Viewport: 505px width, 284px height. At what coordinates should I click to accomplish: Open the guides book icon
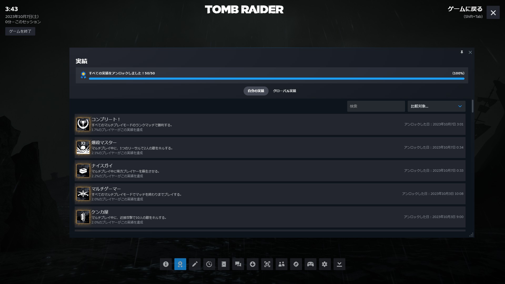coord(224,264)
